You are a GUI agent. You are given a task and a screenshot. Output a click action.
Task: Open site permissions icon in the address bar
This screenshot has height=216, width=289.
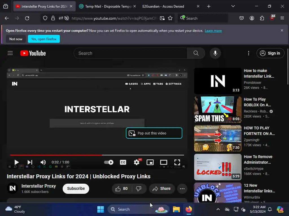[61, 18]
